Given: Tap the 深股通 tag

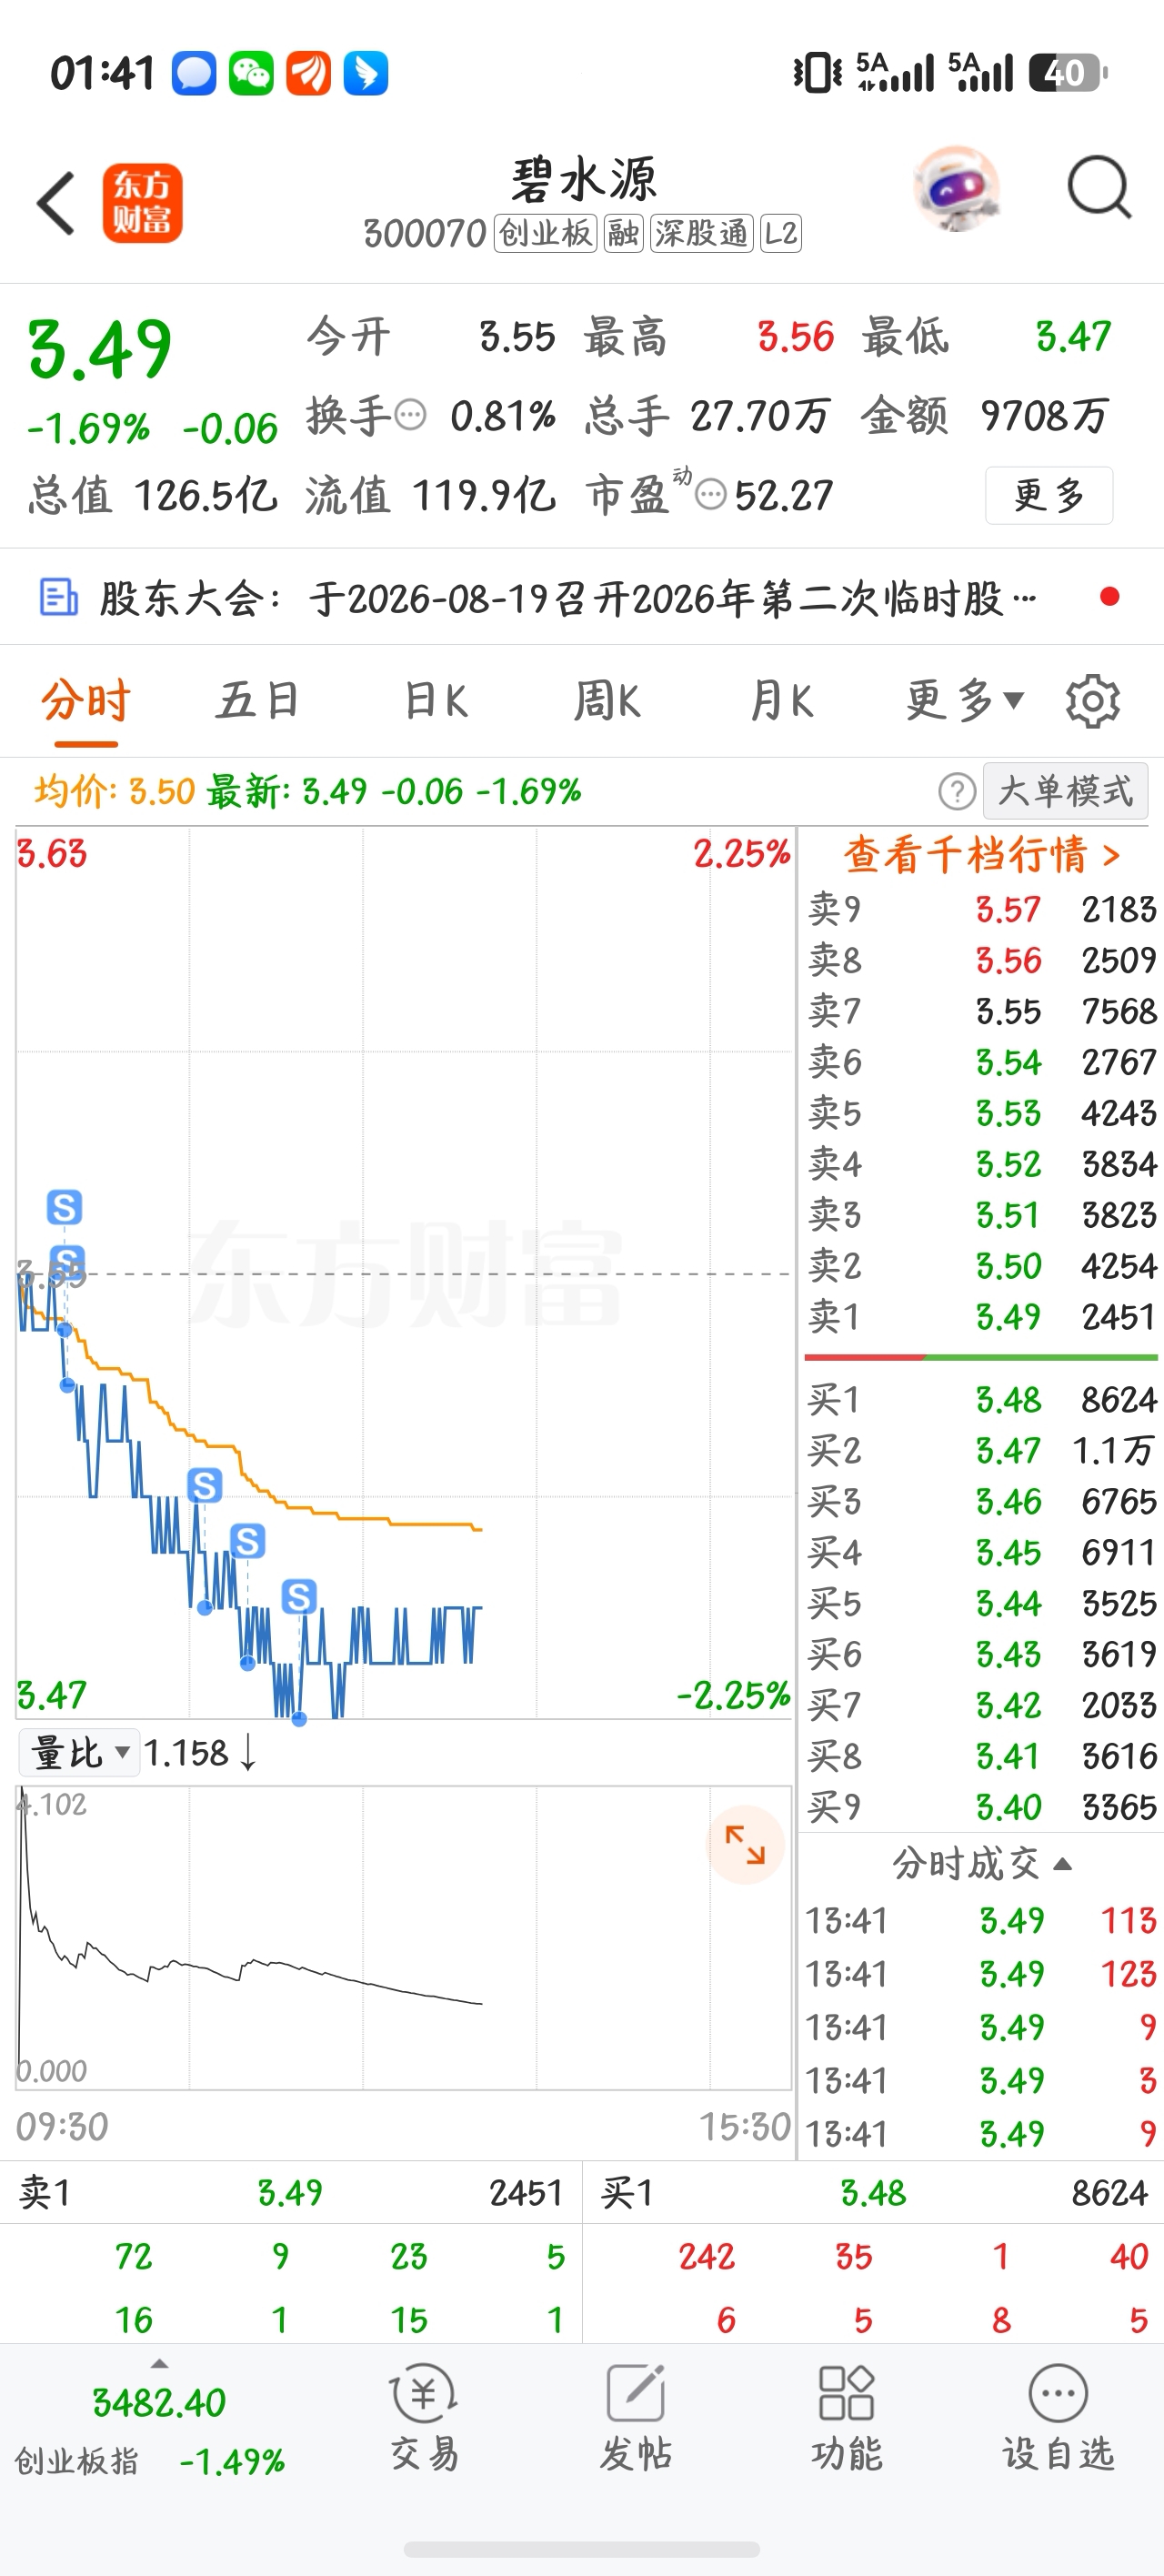Looking at the screenshot, I should coord(701,233).
